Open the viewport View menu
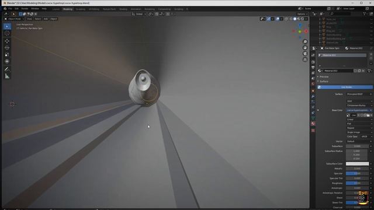This screenshot has width=374, height=210. [x=29, y=19]
